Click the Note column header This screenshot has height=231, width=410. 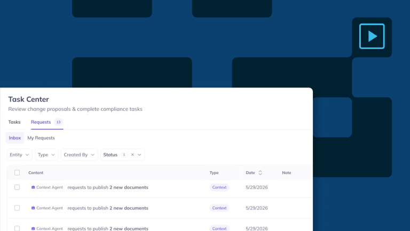coord(286,173)
